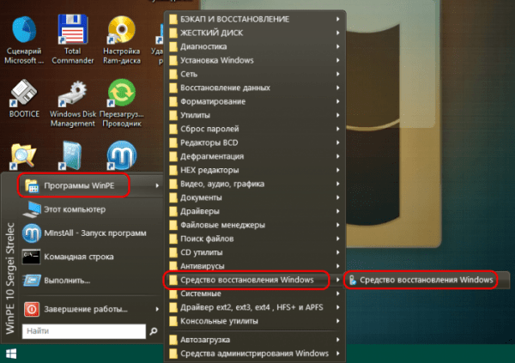Click the red power icon for Завершение работы
The width and height of the screenshot is (515, 363).
(32, 309)
